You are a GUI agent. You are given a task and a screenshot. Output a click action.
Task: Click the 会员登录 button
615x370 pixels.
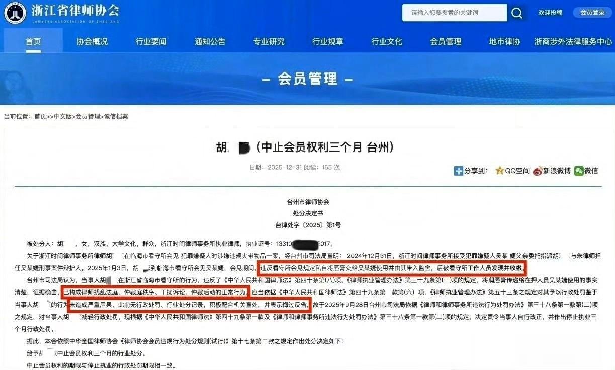[x=592, y=13]
